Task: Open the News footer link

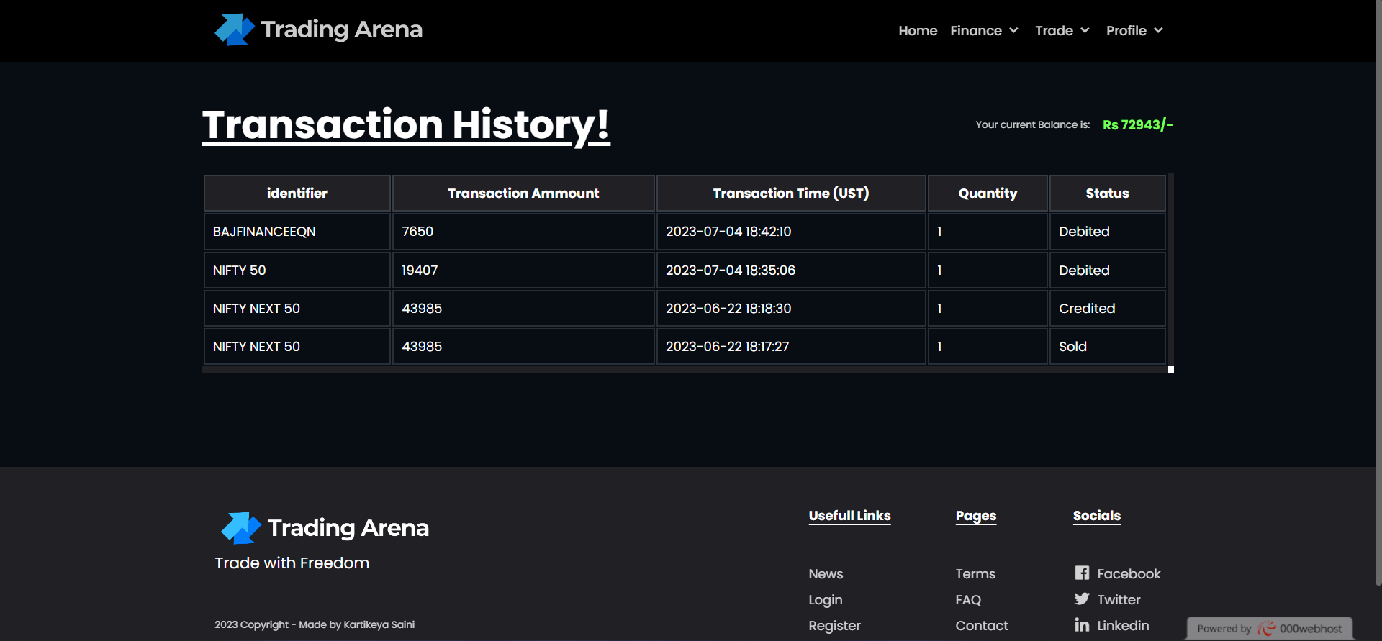Action: 826,573
